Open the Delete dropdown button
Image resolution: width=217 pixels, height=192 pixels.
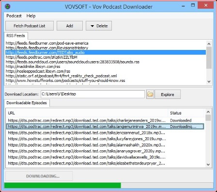tap(99, 26)
